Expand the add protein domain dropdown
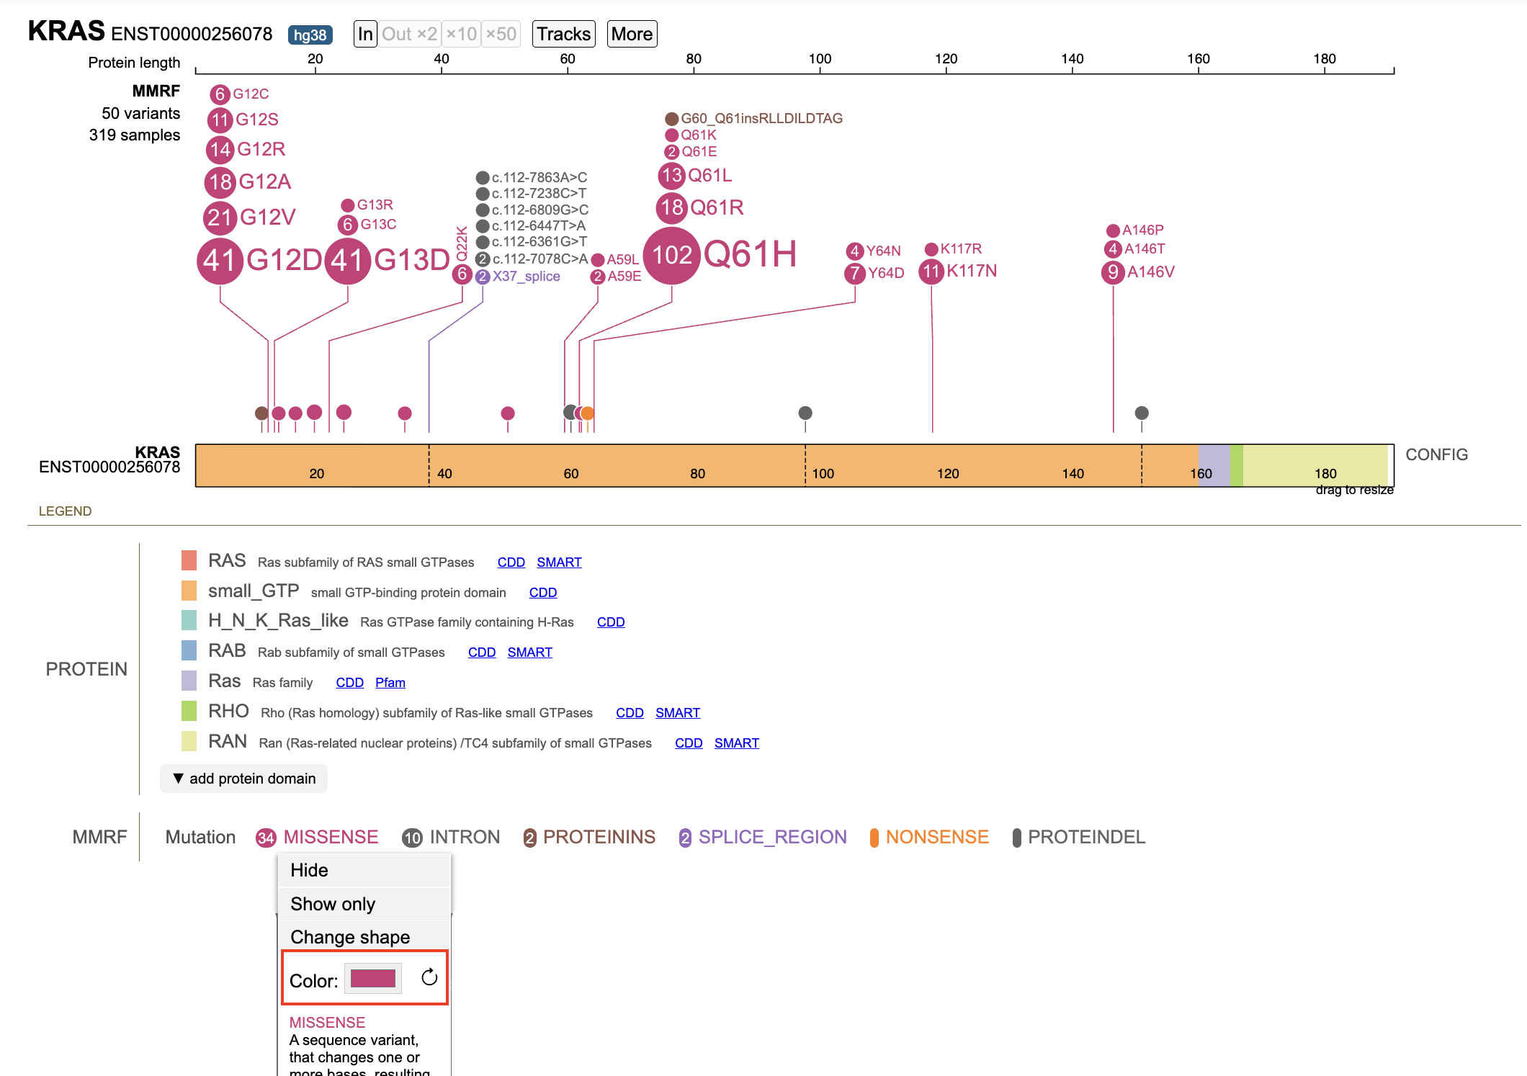1527x1076 pixels. [x=244, y=779]
